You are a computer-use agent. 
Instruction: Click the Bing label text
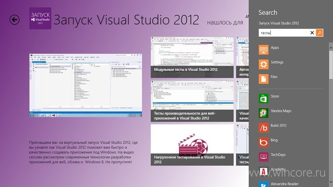(x=274, y=140)
